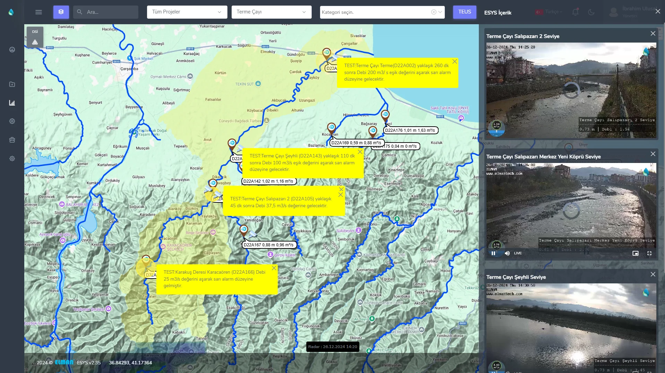Pause the Merkez Yeni Köprü live video
Viewport: 665px width, 373px height.
[x=493, y=253]
